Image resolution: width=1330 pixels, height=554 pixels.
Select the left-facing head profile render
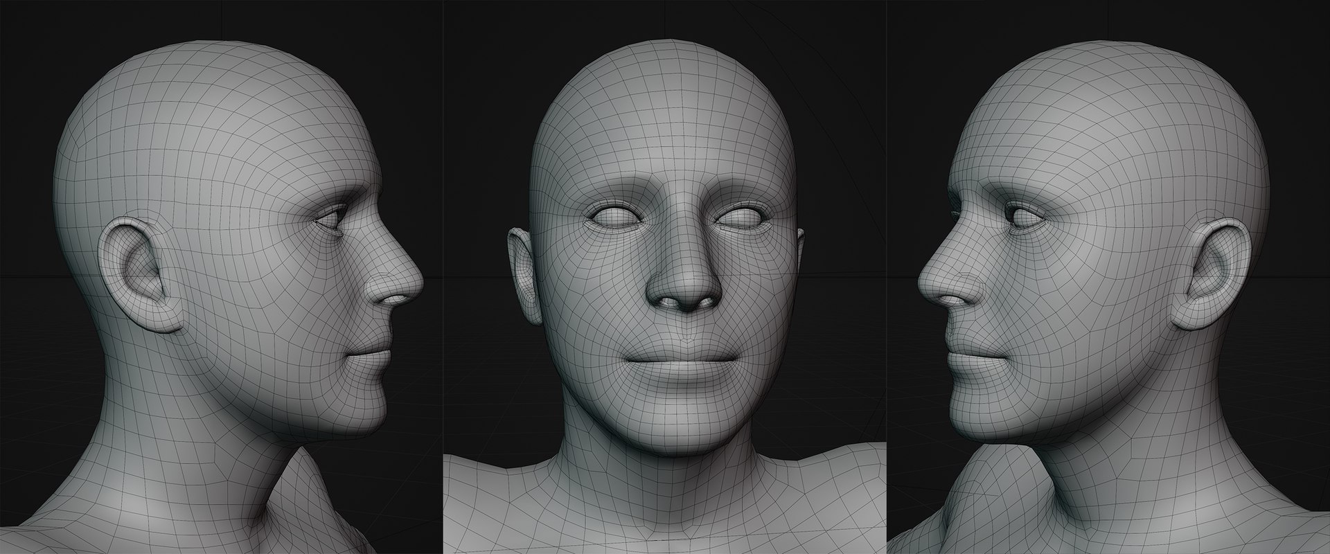pyautogui.click(x=1108, y=277)
